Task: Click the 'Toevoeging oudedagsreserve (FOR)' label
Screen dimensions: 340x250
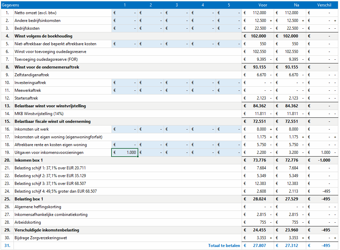Action: coord(46,59)
